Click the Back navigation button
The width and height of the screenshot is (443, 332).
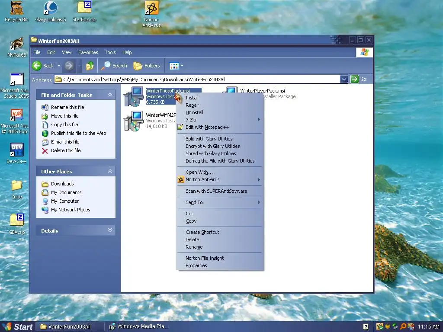pos(43,66)
